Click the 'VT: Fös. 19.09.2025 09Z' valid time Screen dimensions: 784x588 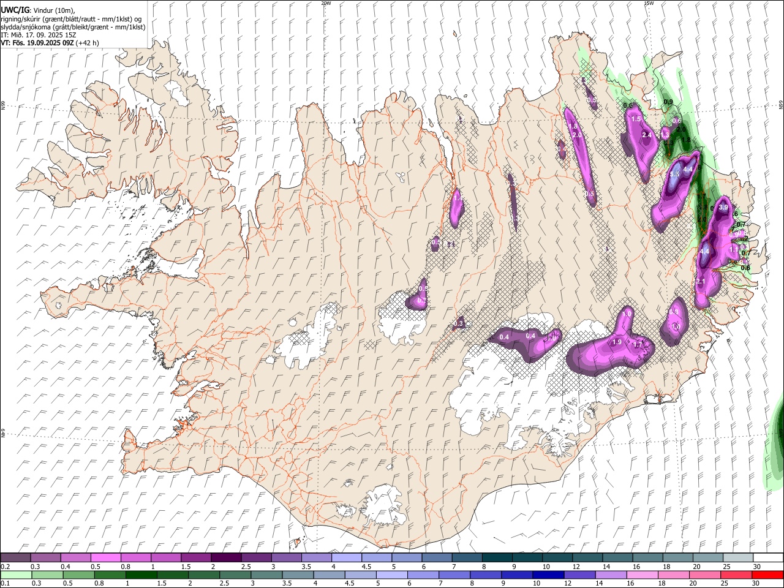pos(37,43)
